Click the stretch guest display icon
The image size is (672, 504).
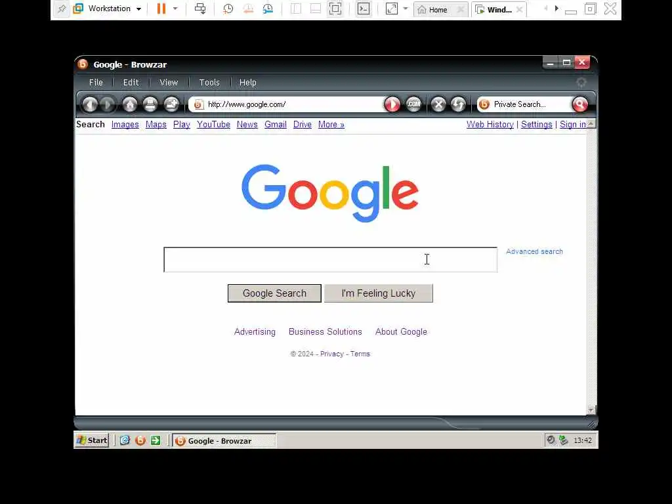tap(392, 9)
